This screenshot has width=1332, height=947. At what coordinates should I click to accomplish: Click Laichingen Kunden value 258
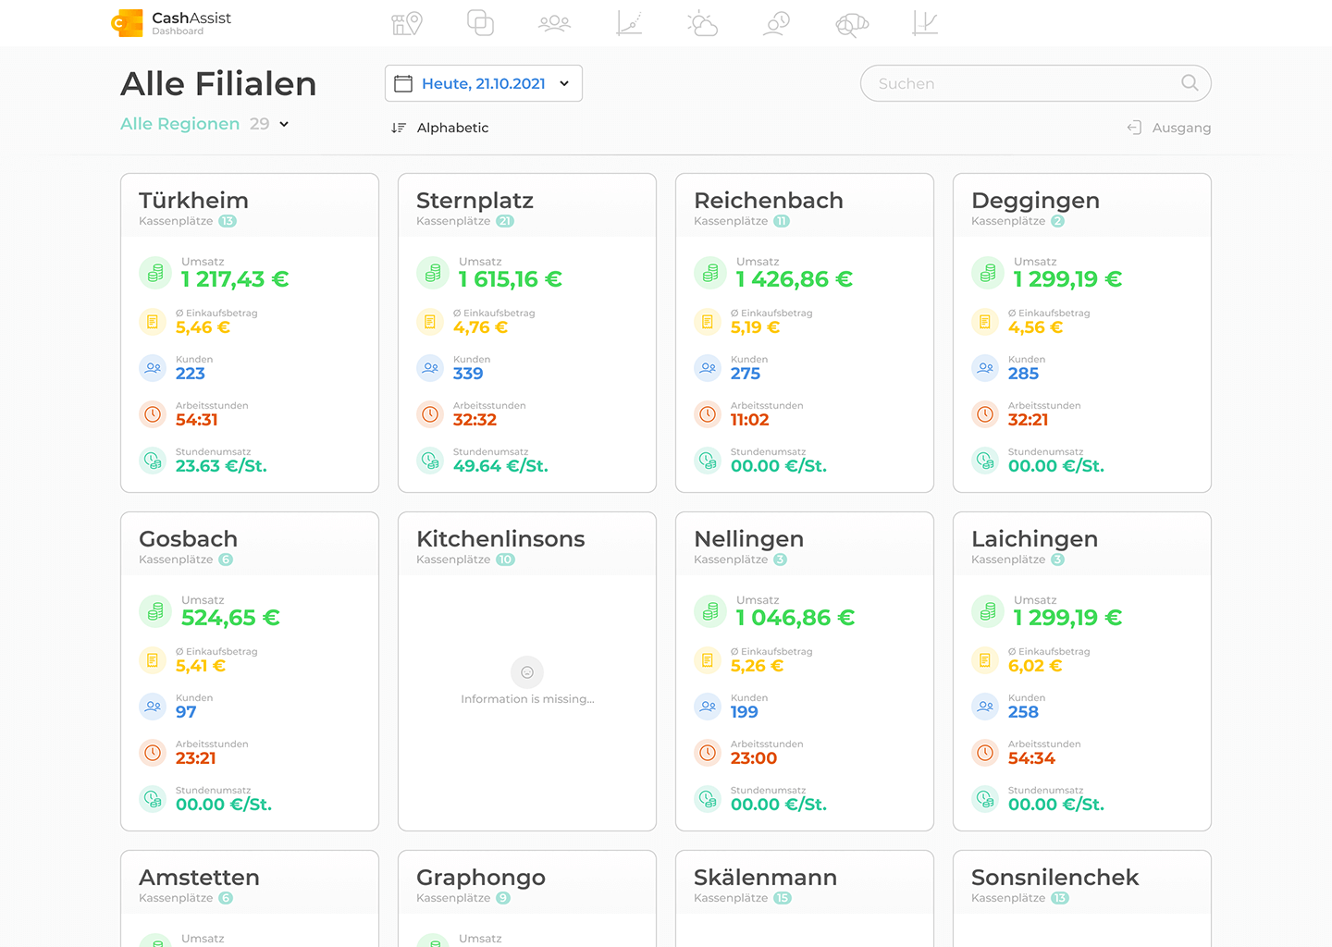click(1023, 712)
